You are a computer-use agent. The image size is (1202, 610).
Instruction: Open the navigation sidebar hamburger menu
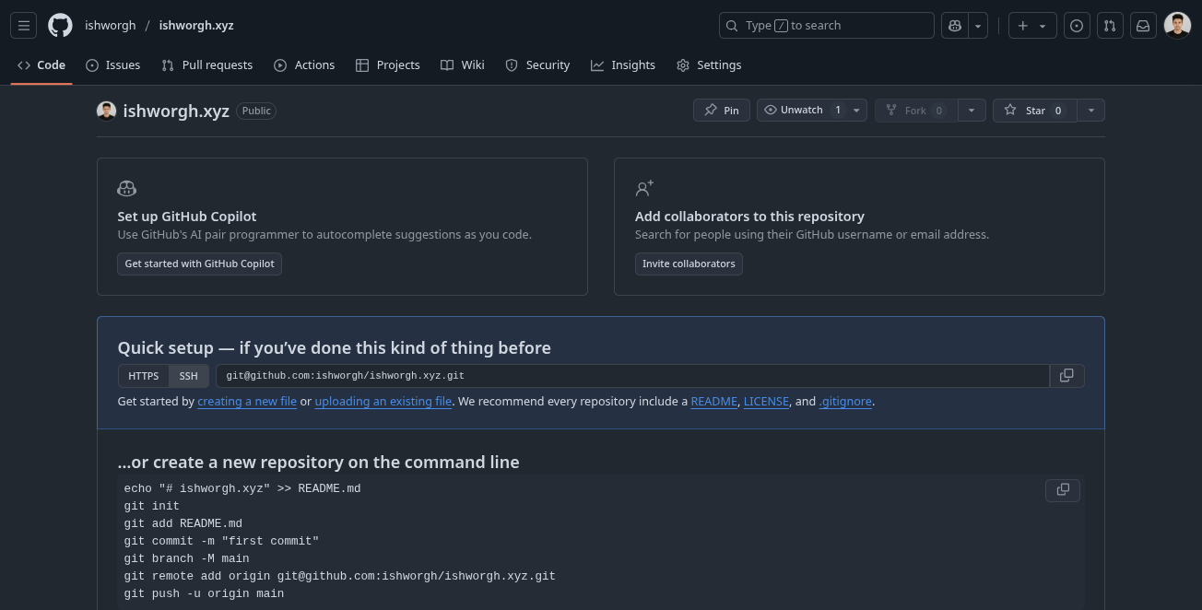pyautogui.click(x=23, y=25)
